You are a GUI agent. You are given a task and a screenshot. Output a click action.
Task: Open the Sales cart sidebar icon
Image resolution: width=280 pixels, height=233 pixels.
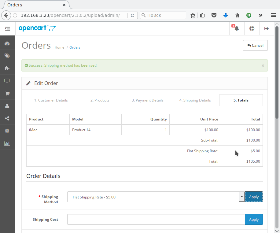7,93
